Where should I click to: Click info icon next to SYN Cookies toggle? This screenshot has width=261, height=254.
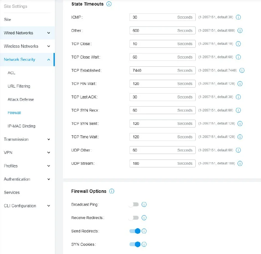(144, 244)
